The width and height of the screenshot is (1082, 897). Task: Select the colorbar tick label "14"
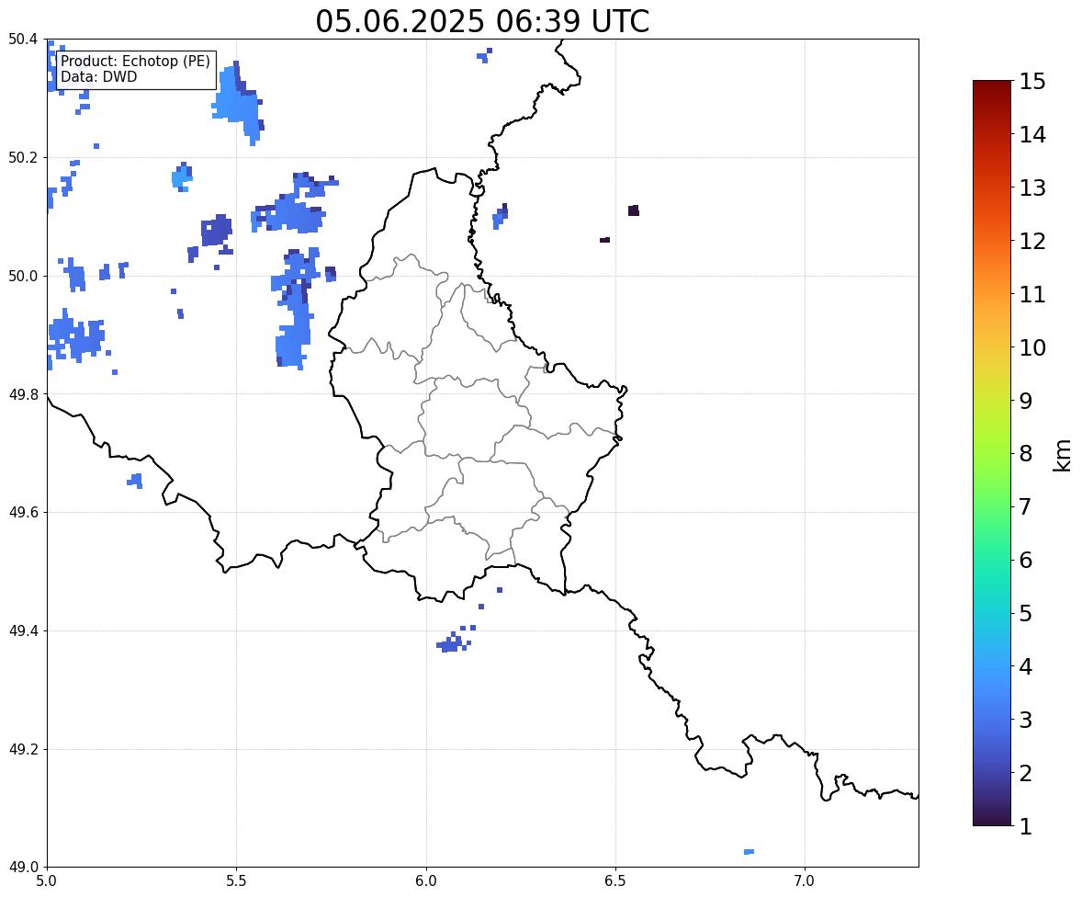pyautogui.click(x=1032, y=135)
